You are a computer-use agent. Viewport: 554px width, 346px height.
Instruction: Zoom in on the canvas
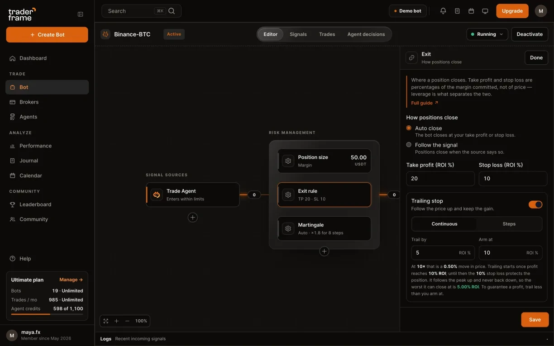coord(116,321)
